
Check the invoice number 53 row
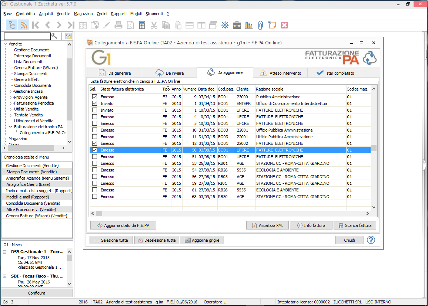click(94, 163)
